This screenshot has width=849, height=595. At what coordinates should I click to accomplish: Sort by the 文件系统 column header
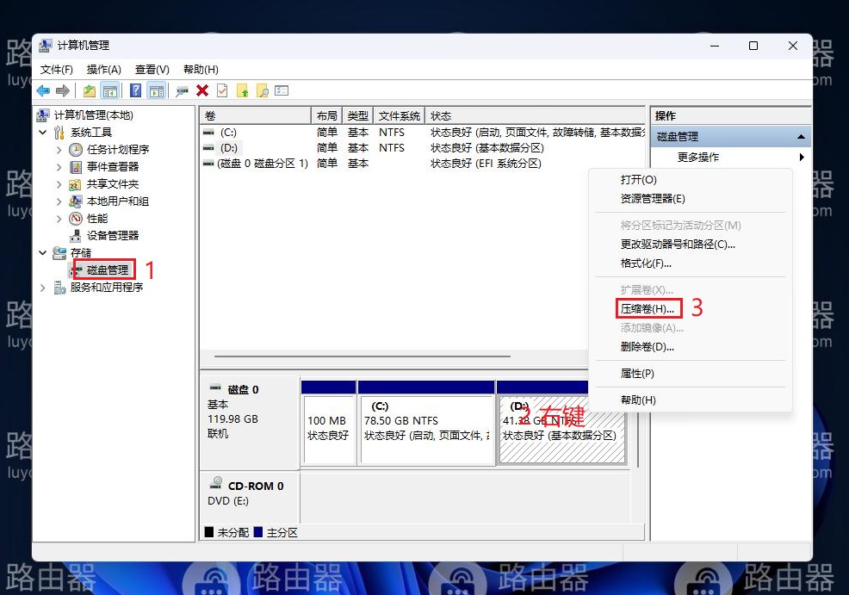[399, 116]
